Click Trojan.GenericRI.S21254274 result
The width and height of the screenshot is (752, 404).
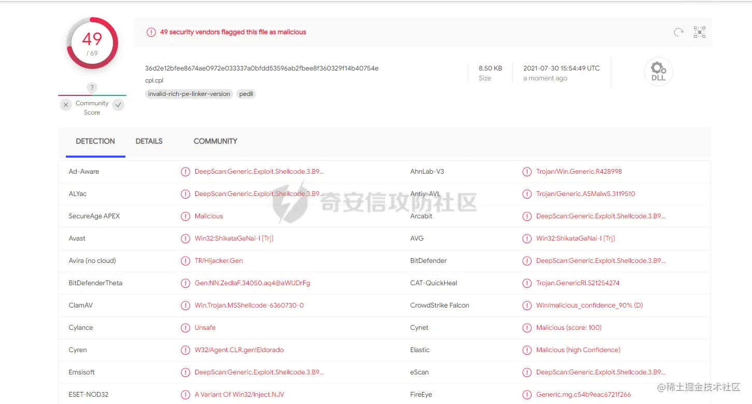[578, 283]
